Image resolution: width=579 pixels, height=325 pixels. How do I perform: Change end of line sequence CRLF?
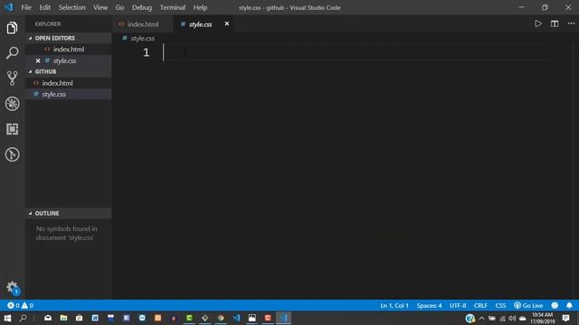point(480,305)
